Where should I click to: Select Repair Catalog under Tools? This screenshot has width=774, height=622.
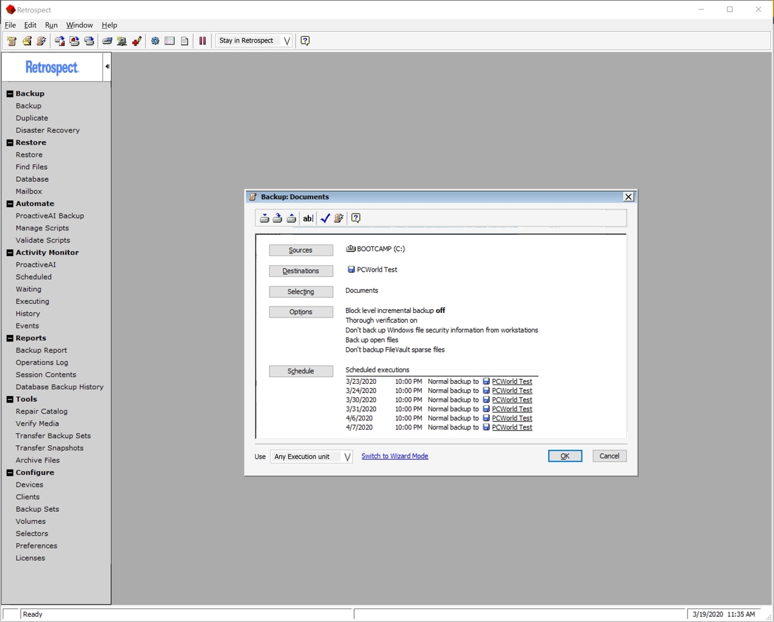point(42,412)
